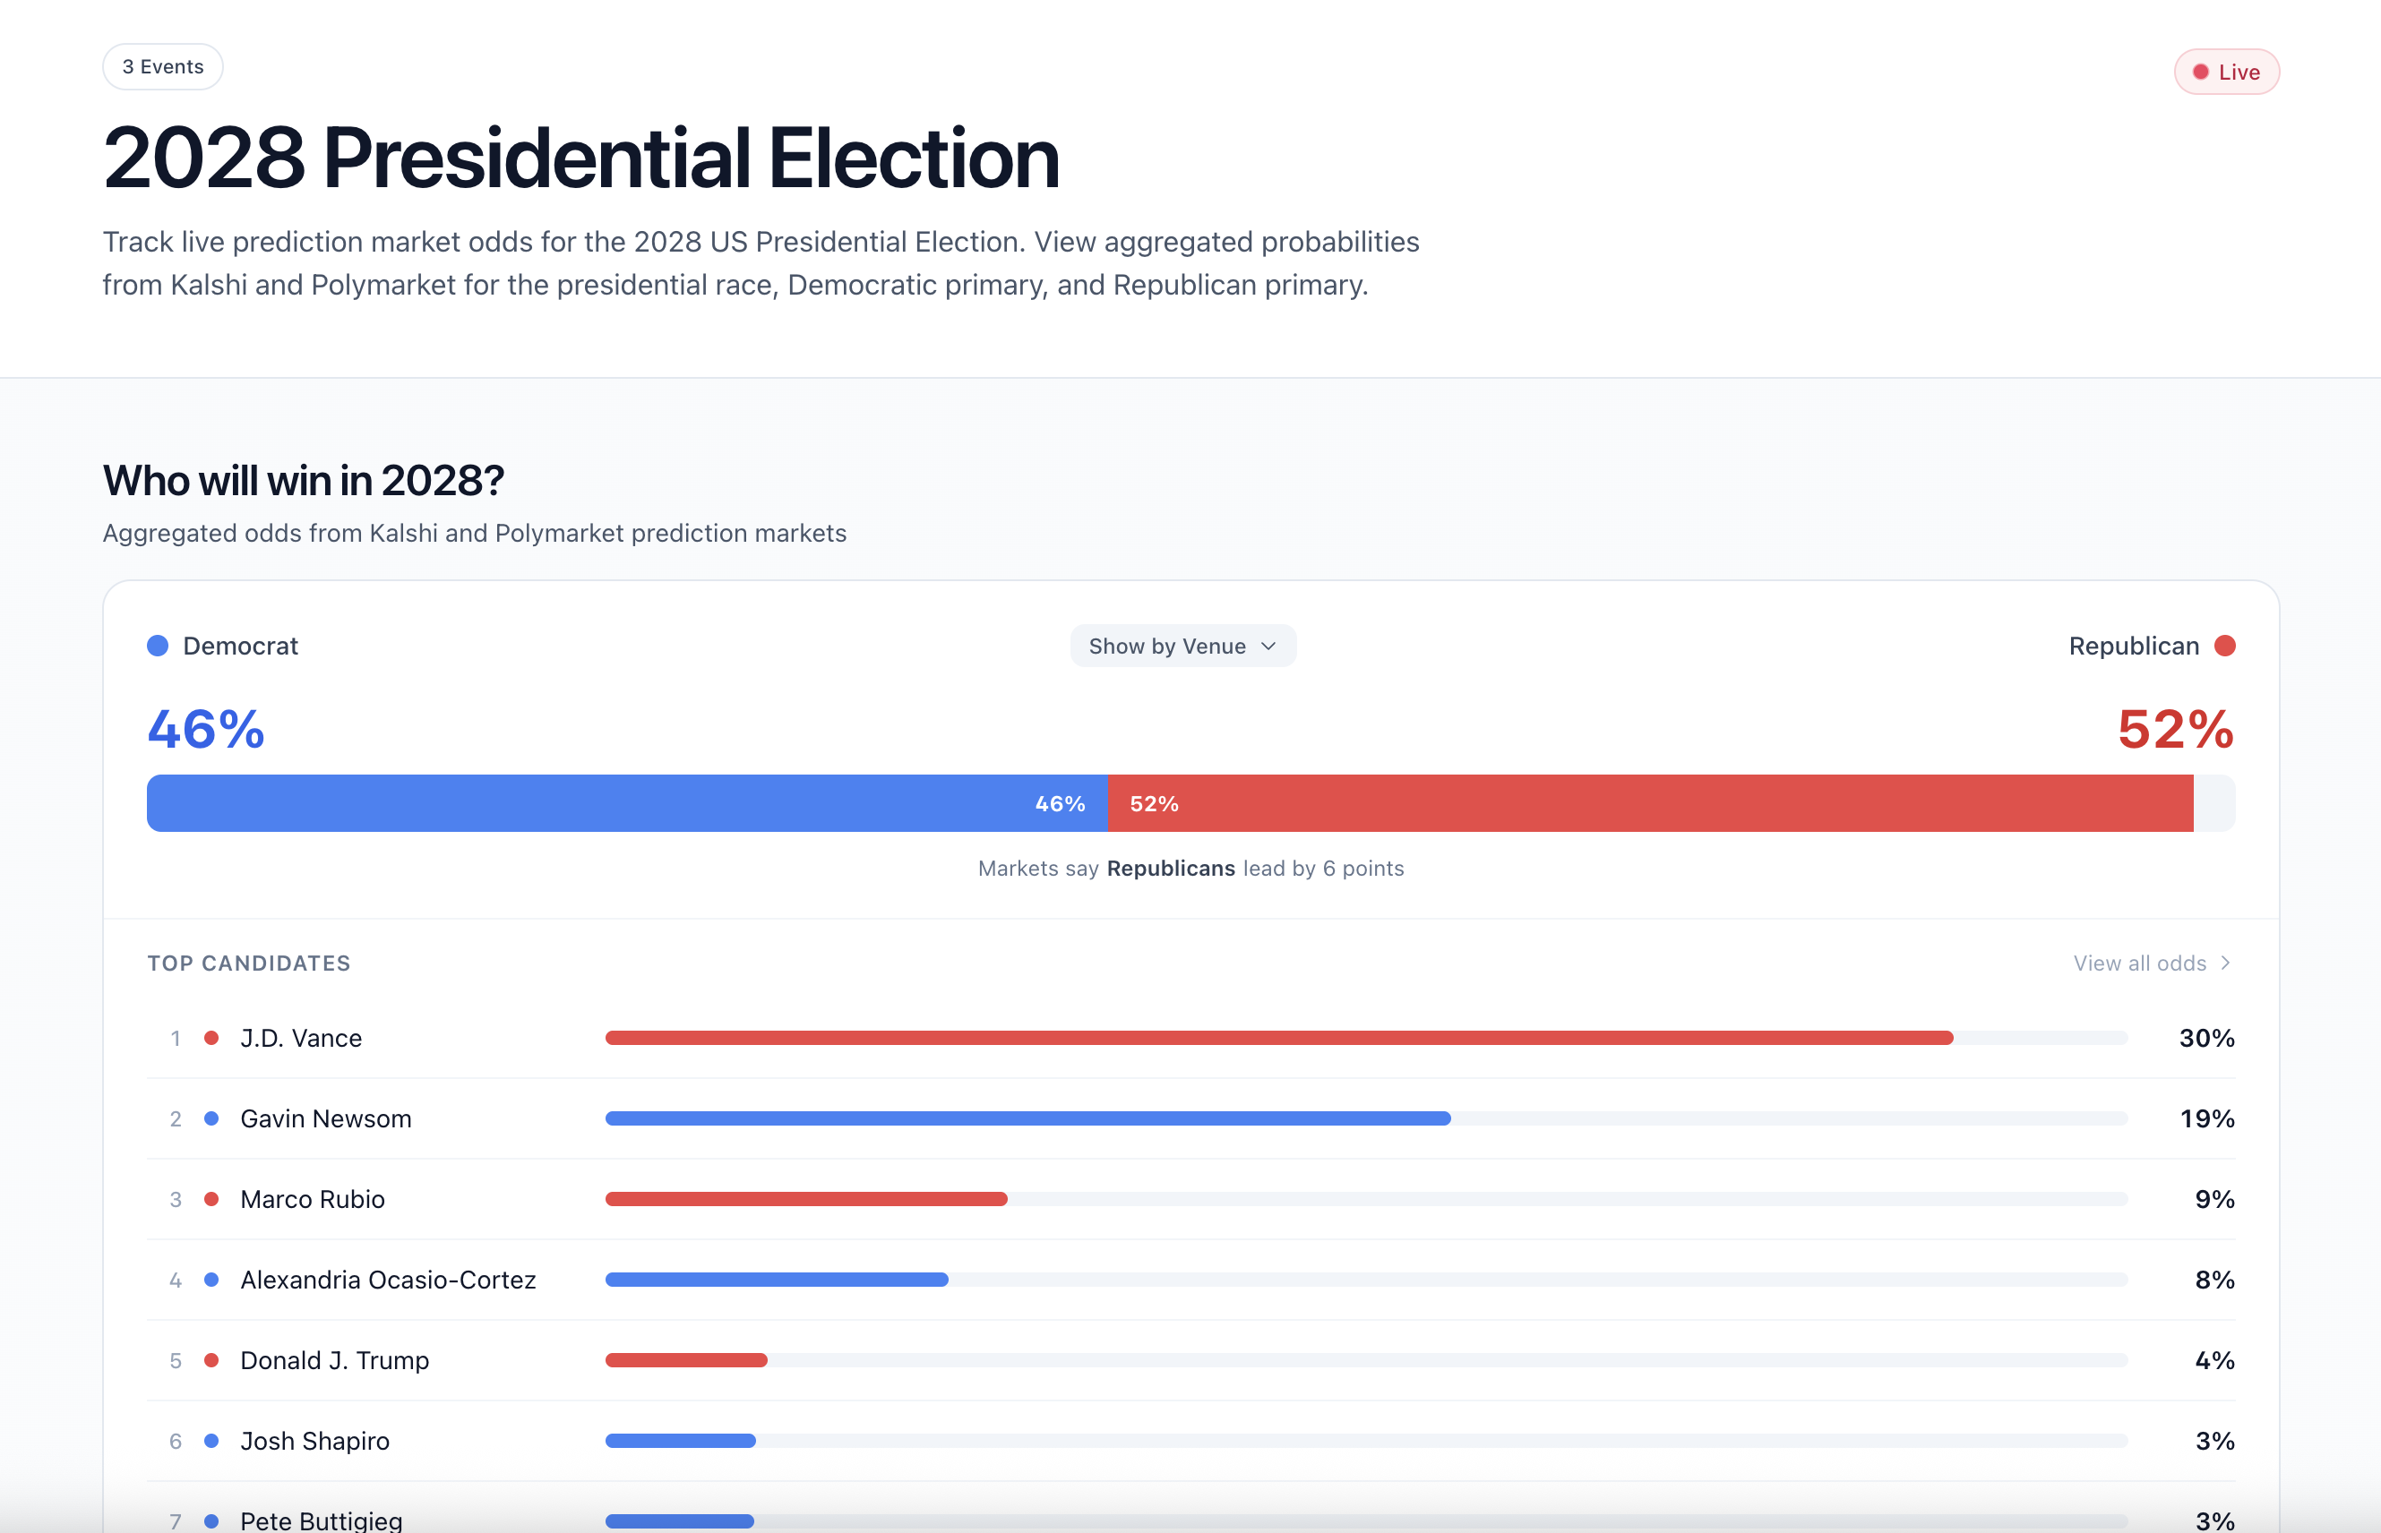Select the J.D. Vance candidate name
This screenshot has width=2381, height=1533.
(301, 1038)
